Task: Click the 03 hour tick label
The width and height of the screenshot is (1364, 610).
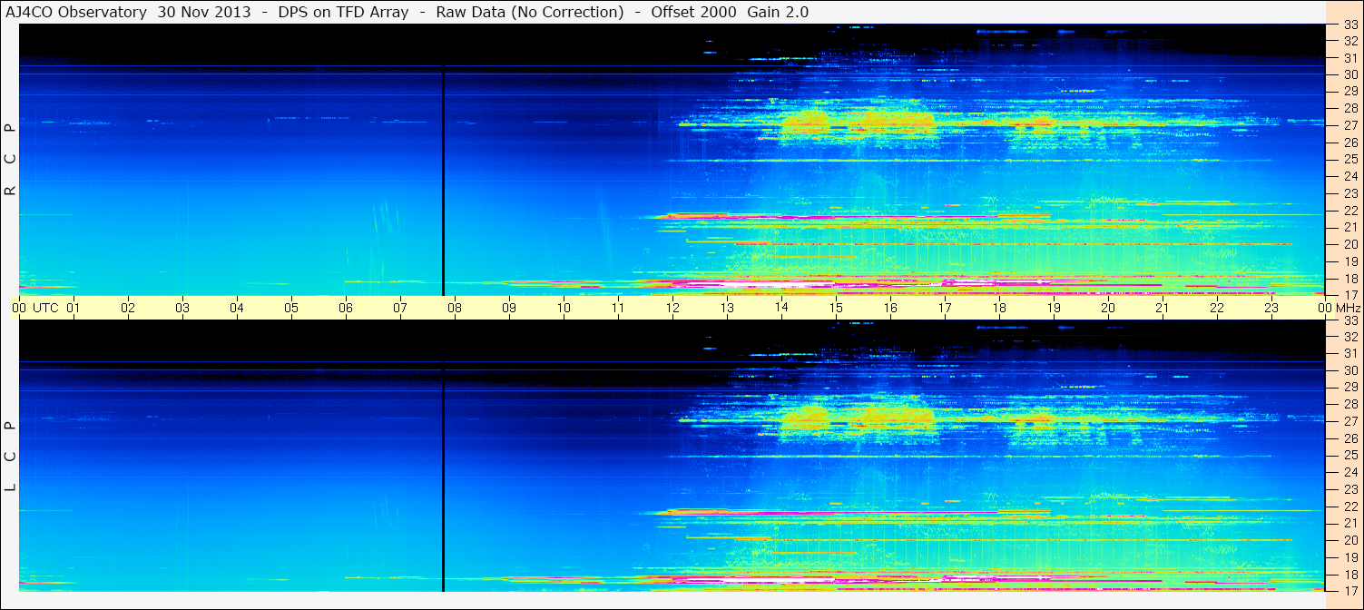Action: pyautogui.click(x=182, y=308)
